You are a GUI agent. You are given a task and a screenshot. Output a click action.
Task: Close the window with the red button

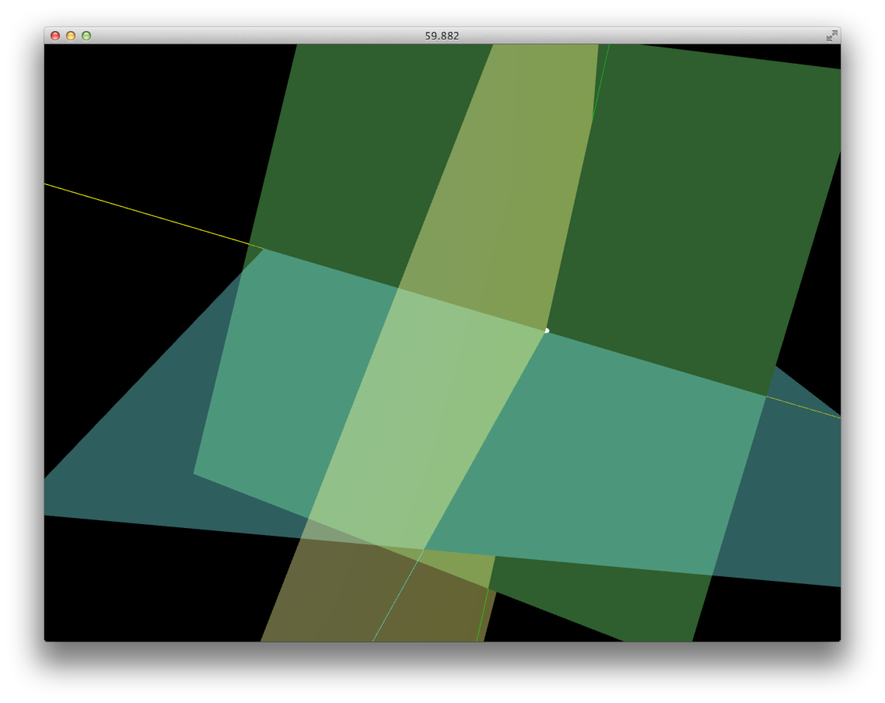(55, 36)
